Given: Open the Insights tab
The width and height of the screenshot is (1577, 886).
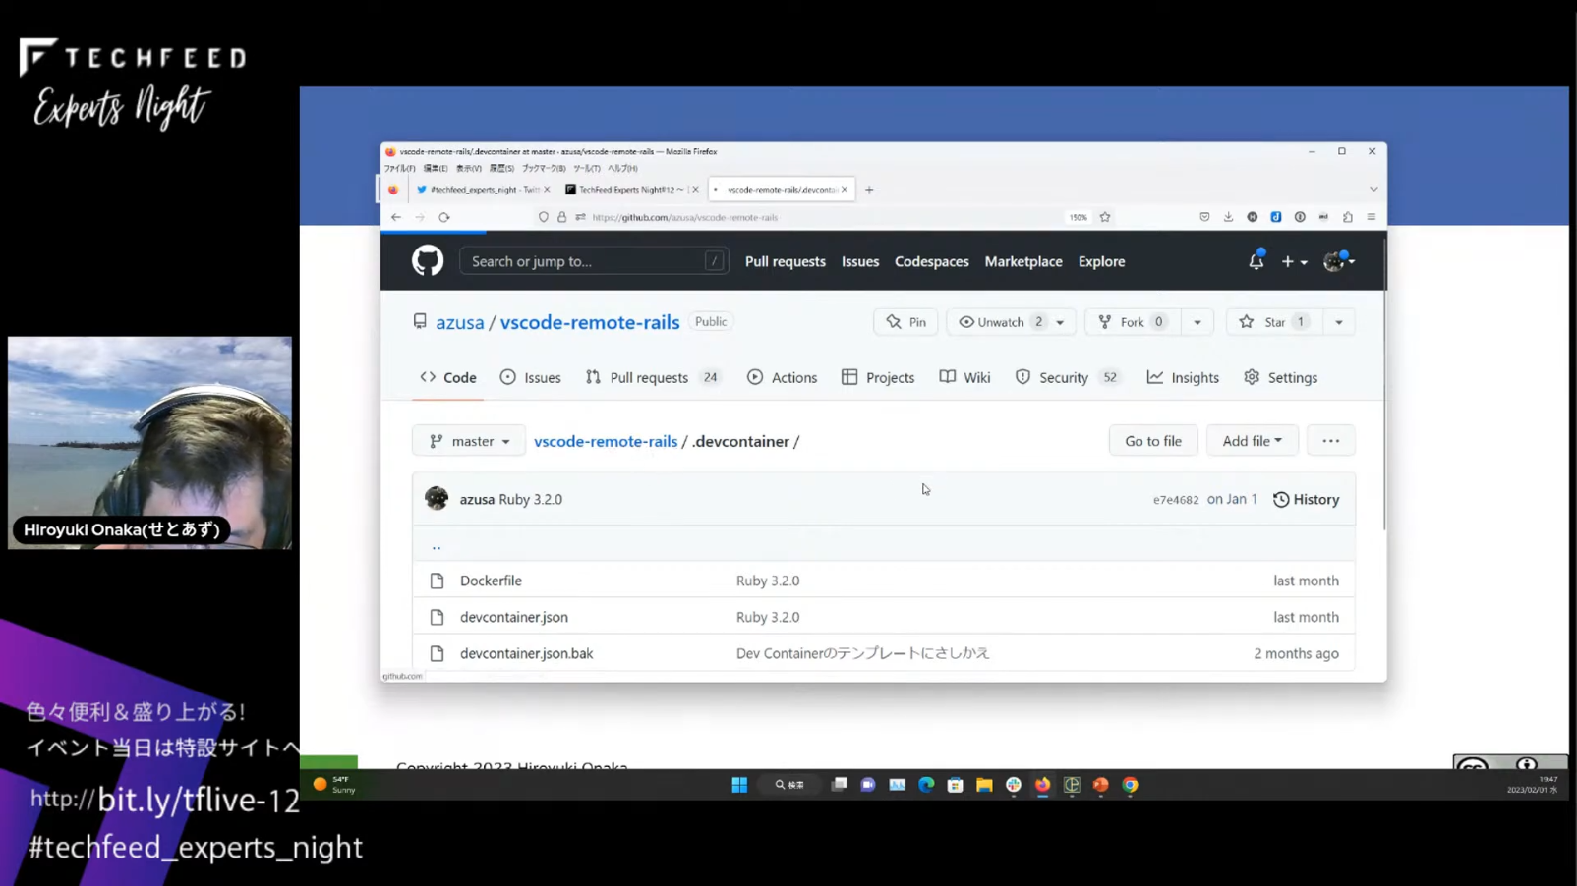Looking at the screenshot, I should tap(1183, 377).
